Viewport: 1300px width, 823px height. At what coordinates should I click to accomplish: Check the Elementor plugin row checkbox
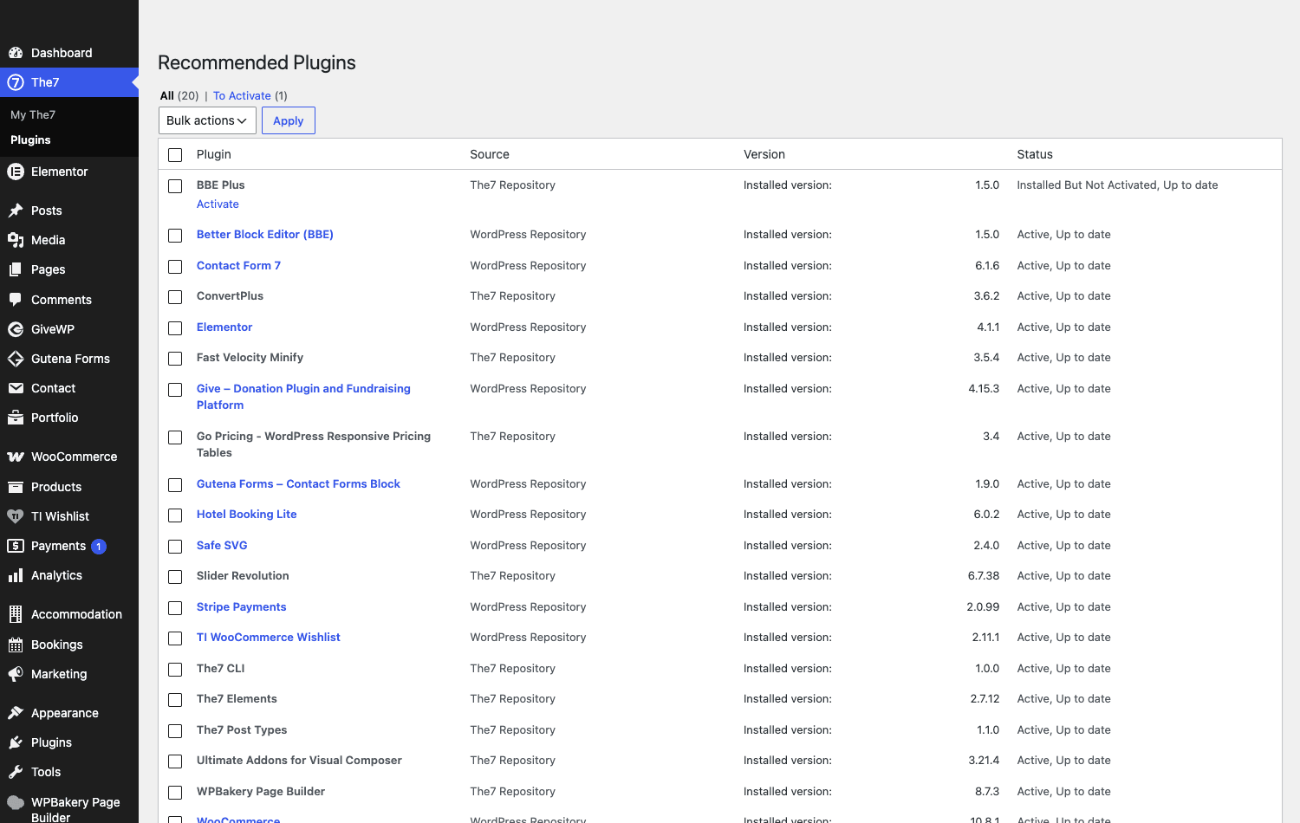175,328
